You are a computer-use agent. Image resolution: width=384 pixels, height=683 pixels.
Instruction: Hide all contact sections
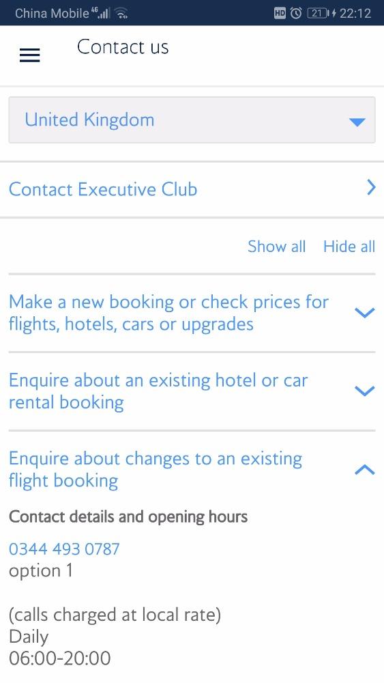[349, 247]
